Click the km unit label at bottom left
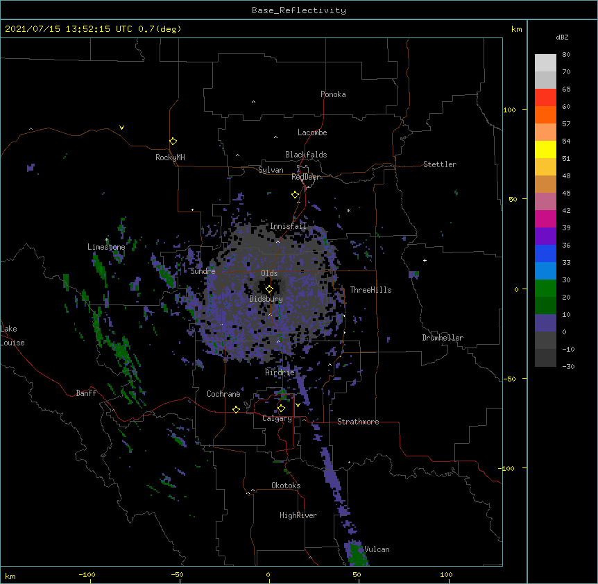The width and height of the screenshot is (598, 584). tap(10, 576)
